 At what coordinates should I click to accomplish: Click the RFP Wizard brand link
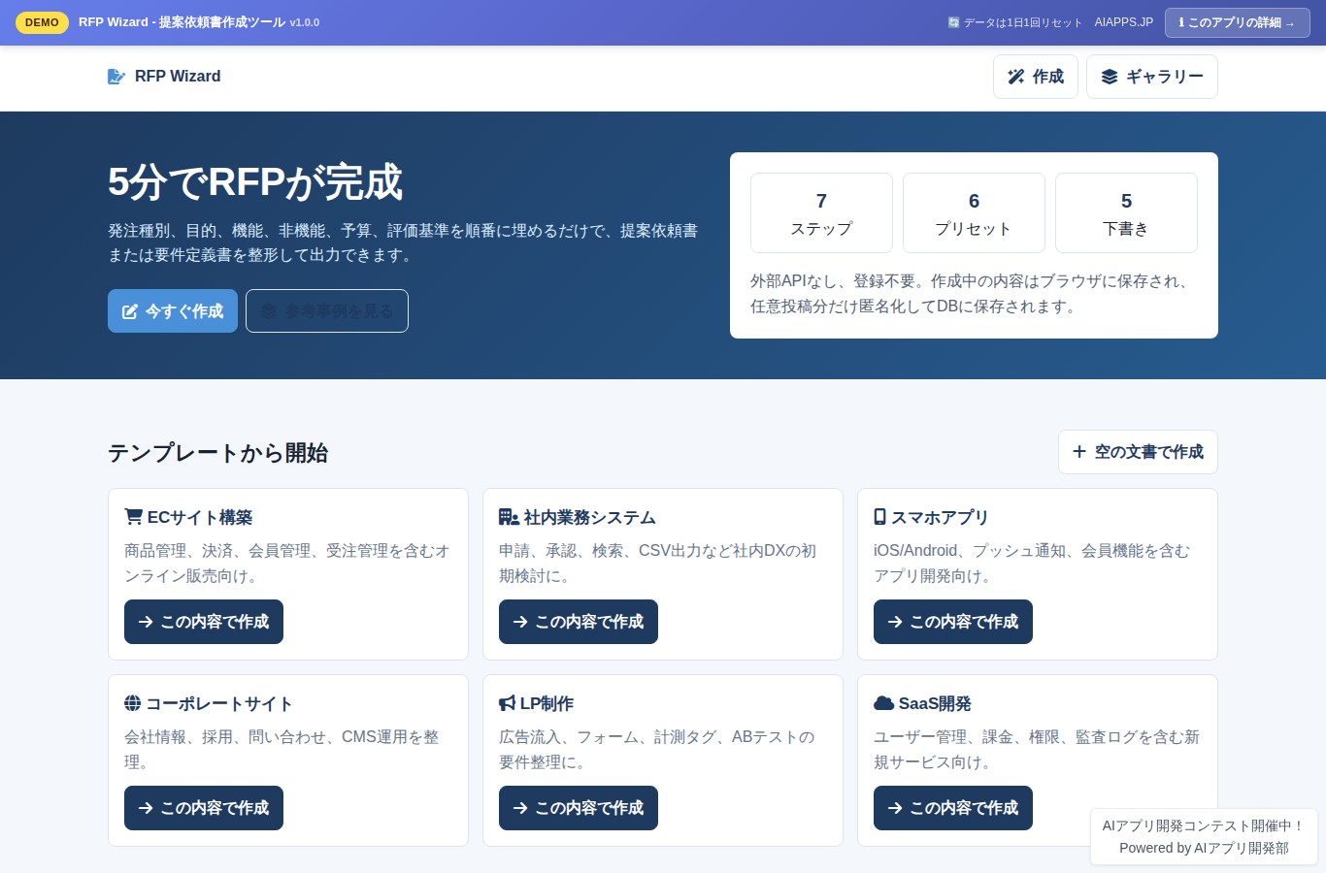tap(164, 77)
